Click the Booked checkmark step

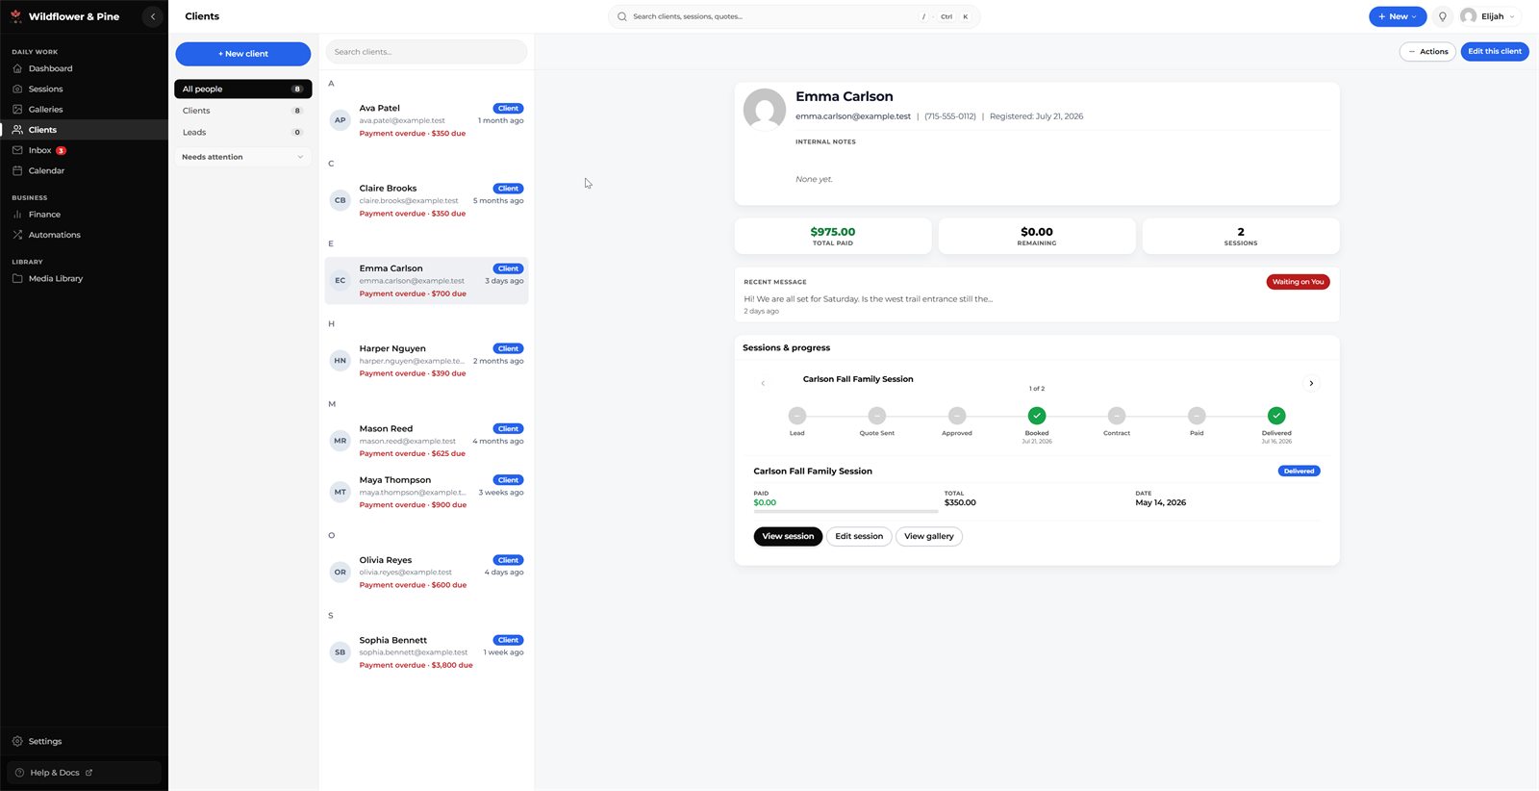coord(1037,416)
